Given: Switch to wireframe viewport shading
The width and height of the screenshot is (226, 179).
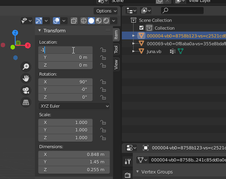Looking at the screenshot, I should 84,21.
